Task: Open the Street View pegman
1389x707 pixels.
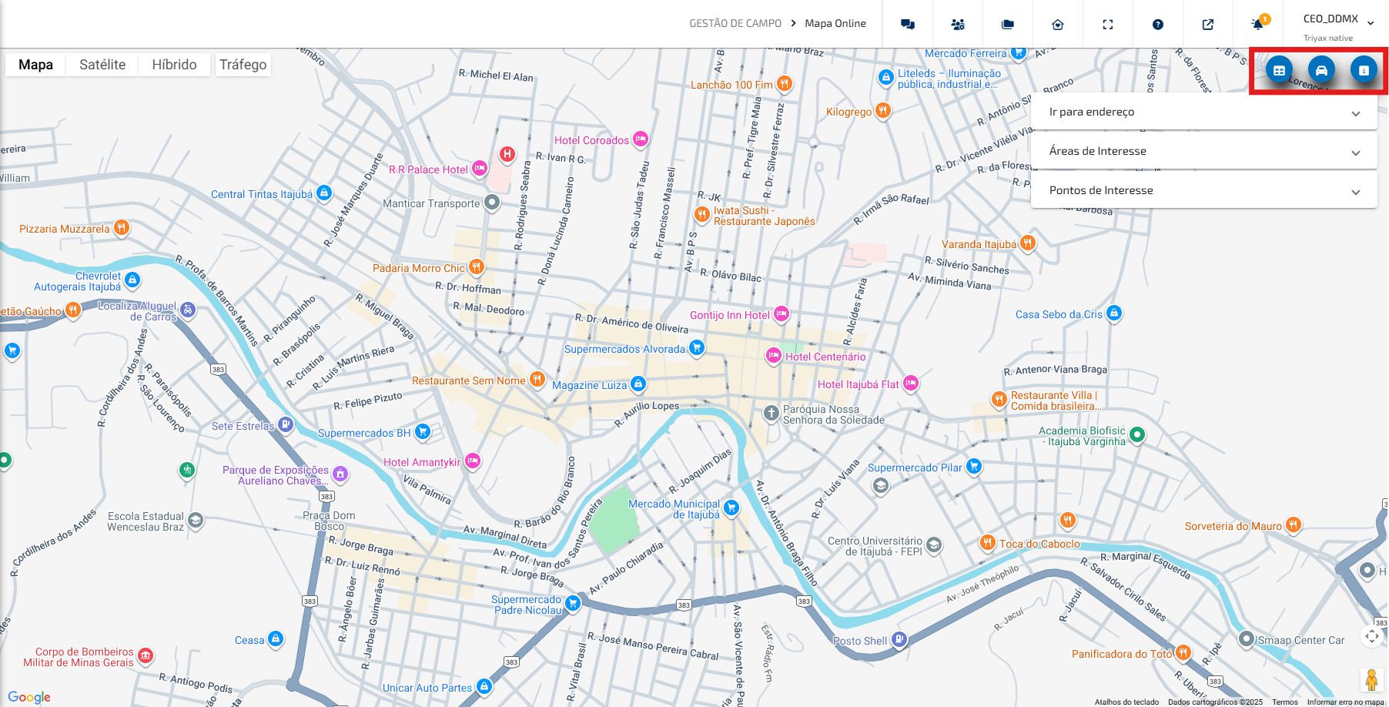Action: point(1371,680)
